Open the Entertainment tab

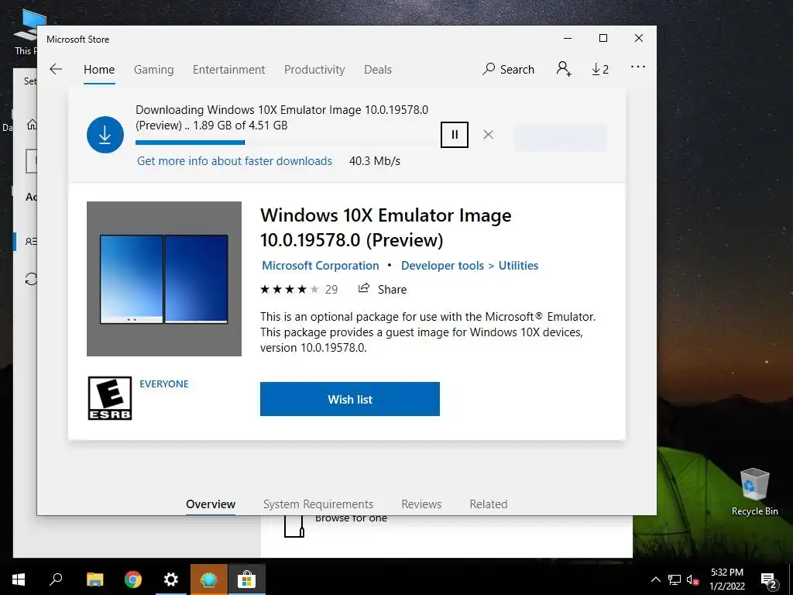(x=228, y=69)
